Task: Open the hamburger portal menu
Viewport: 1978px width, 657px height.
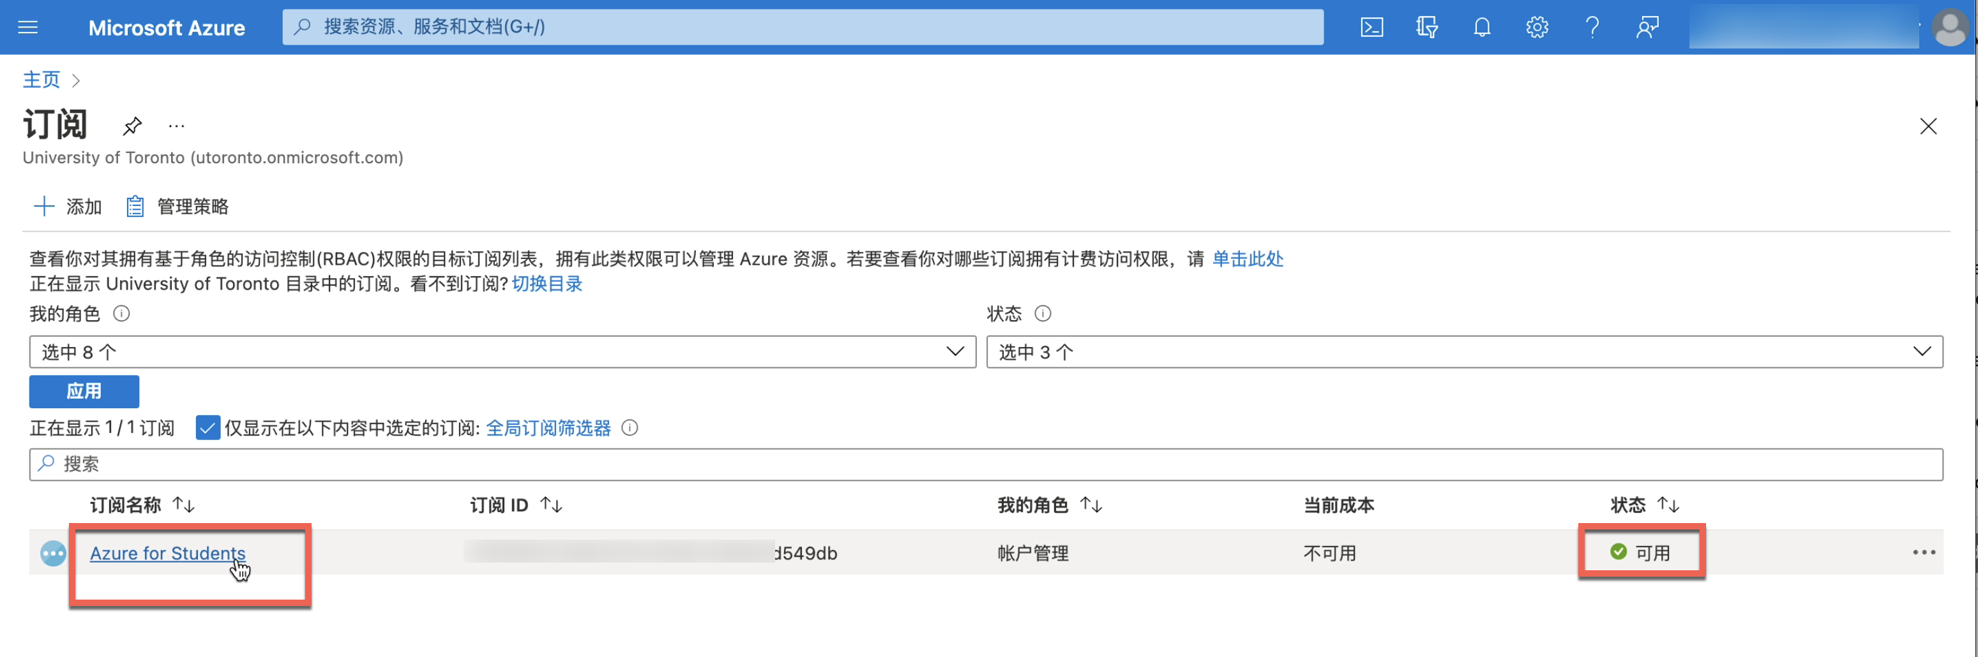Action: tap(27, 27)
